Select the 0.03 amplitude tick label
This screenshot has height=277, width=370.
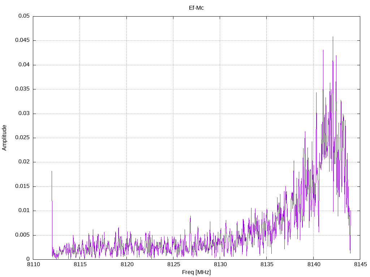click(x=24, y=113)
